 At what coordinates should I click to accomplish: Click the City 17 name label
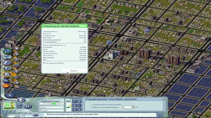pyautogui.click(x=20, y=116)
